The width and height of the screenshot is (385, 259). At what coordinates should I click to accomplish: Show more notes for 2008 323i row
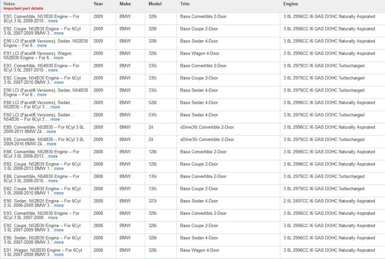coord(59,205)
